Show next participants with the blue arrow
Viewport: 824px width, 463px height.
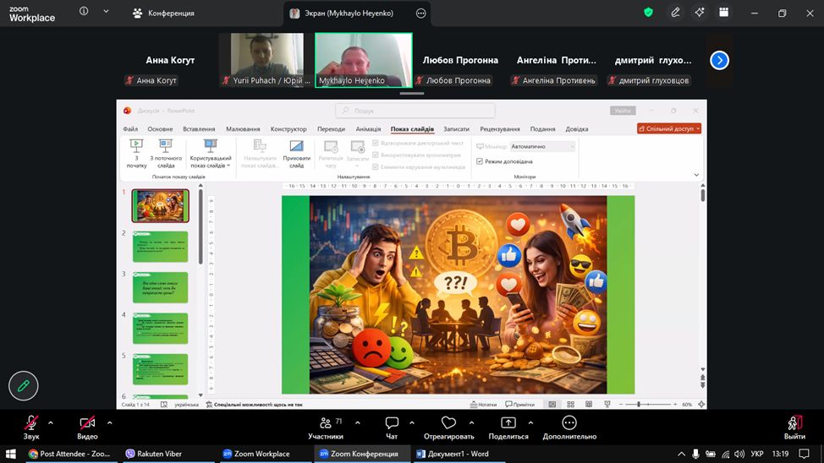[x=719, y=60]
